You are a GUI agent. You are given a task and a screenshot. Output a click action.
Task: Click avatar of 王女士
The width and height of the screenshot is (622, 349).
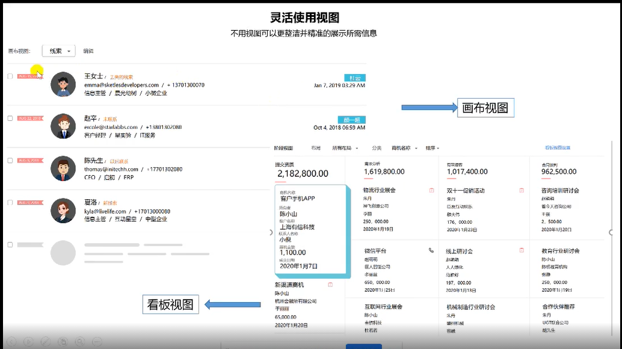click(63, 84)
